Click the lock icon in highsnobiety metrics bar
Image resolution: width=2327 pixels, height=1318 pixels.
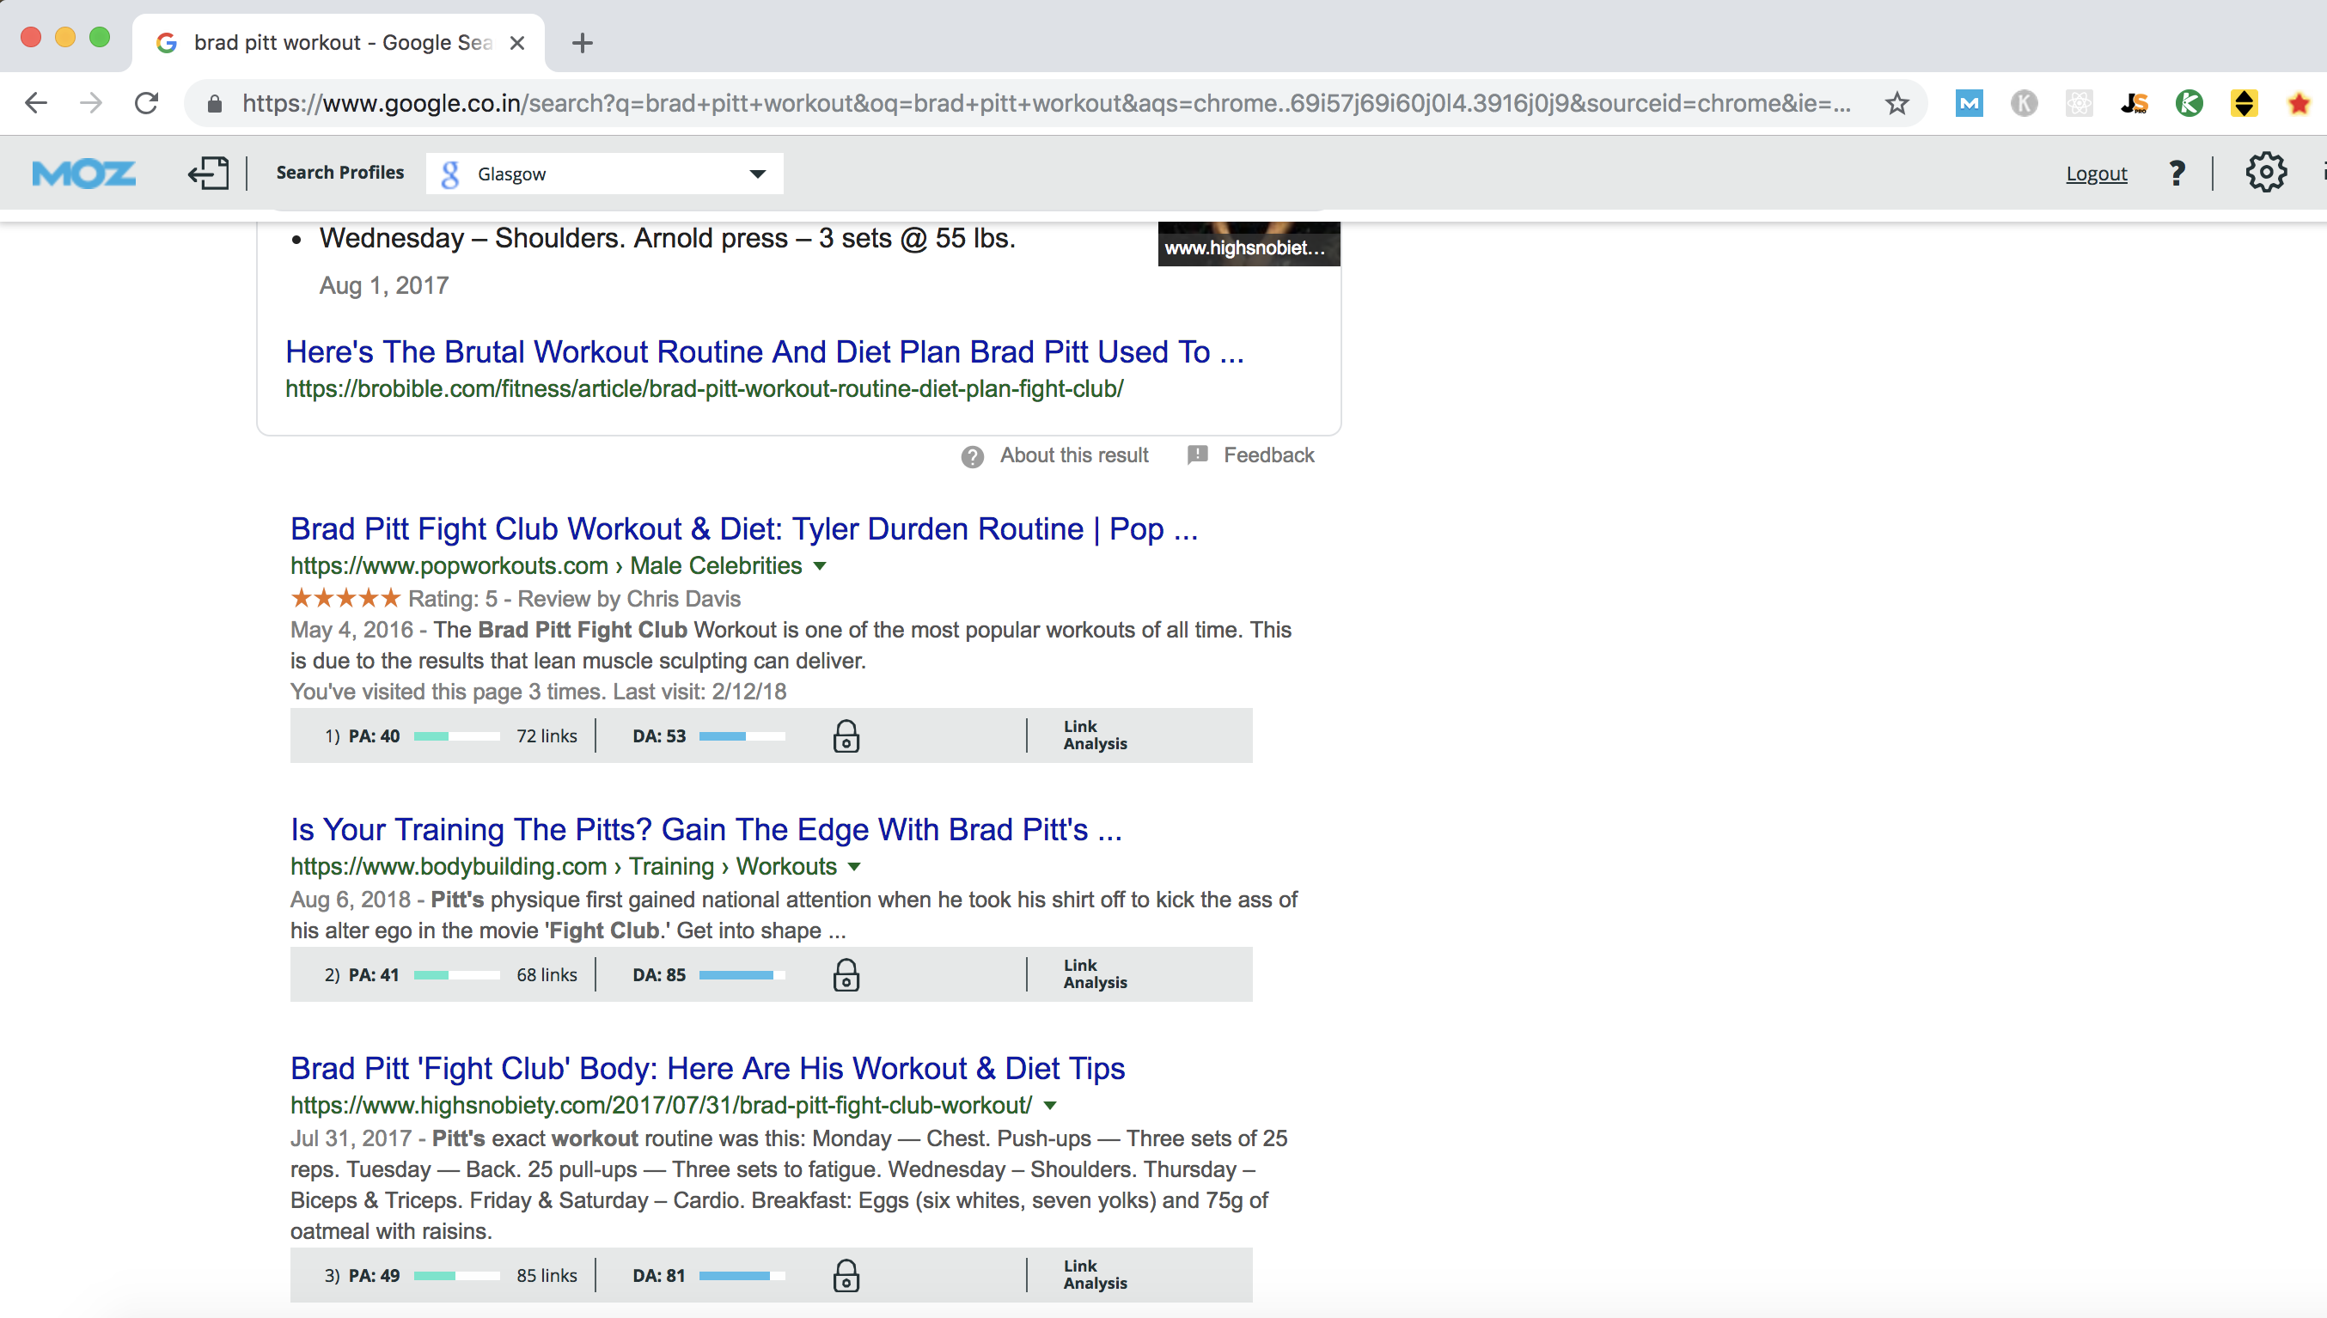tap(846, 1275)
